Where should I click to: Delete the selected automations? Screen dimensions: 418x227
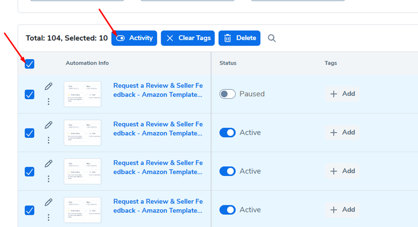(x=239, y=38)
